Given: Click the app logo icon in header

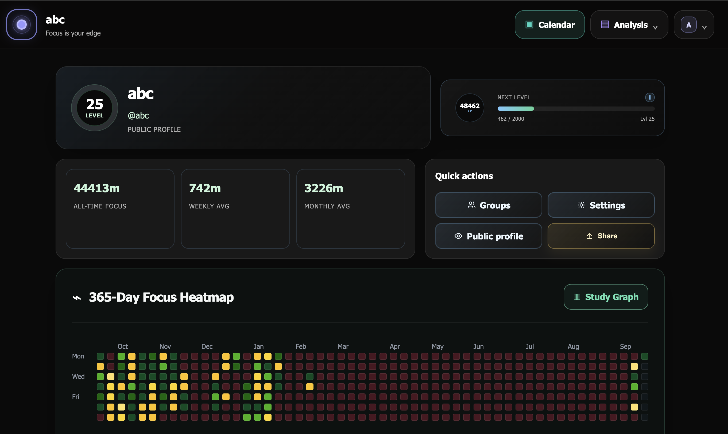Looking at the screenshot, I should click(22, 25).
